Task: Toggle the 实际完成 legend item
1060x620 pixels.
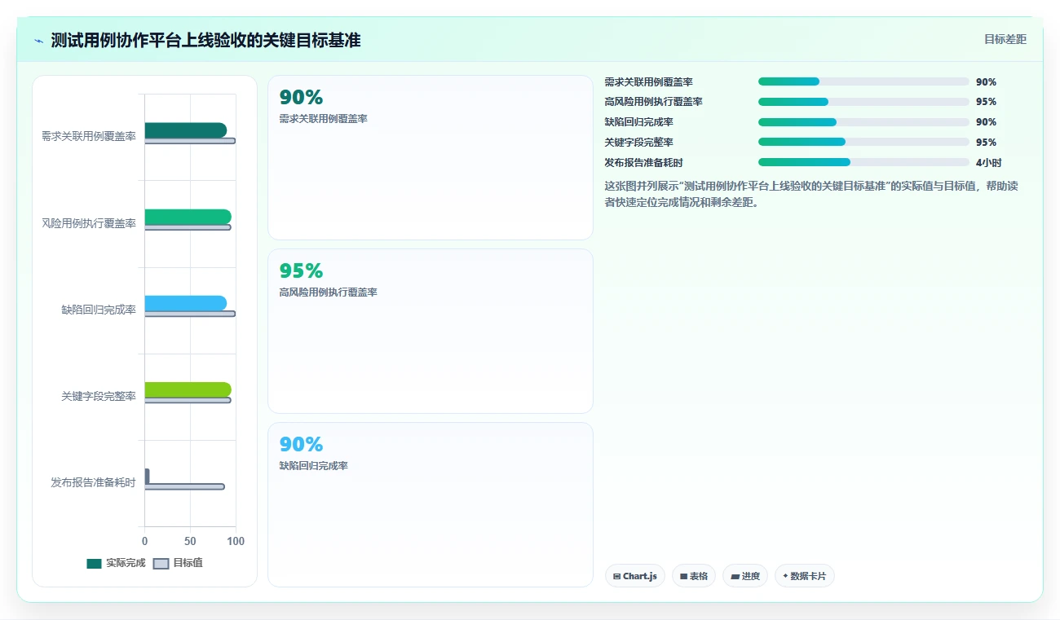Action: point(116,563)
